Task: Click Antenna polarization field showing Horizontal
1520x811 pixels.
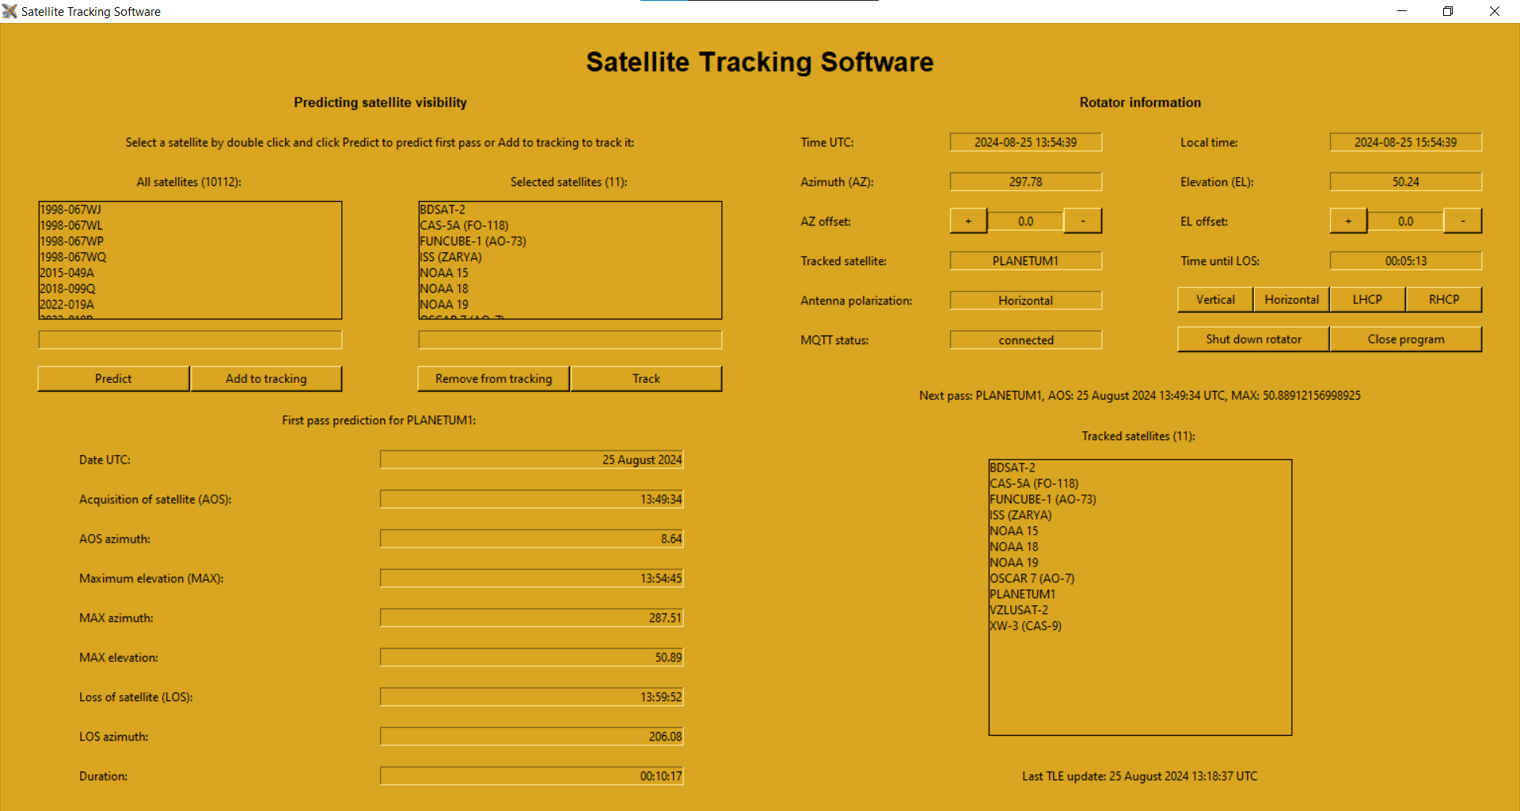Action: pos(1025,301)
